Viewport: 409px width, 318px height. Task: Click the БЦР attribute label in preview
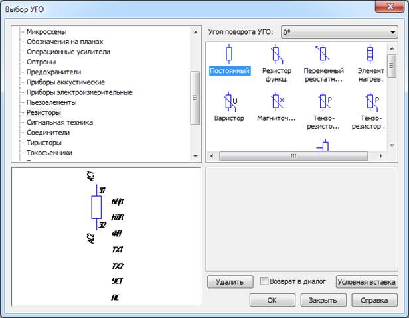pyautogui.click(x=118, y=201)
